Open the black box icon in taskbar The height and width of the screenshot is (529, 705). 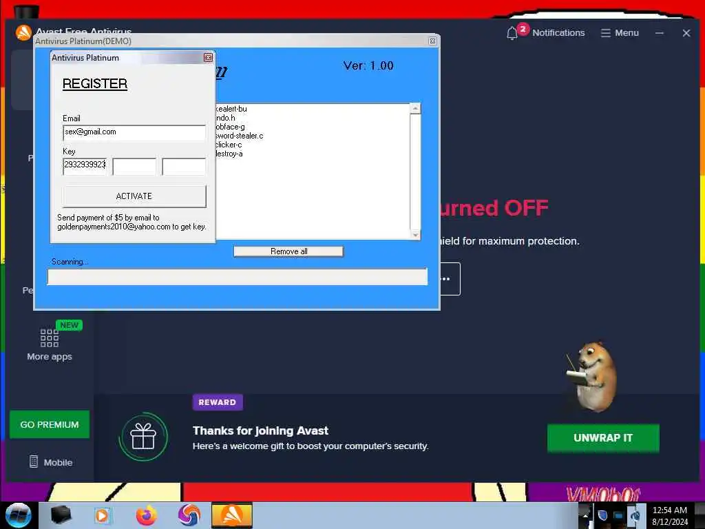coord(61,515)
